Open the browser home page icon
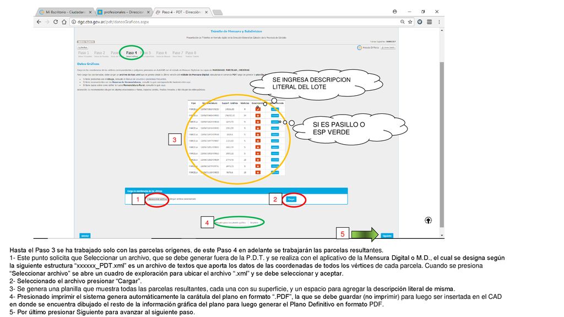Viewport: 564px width, 317px height. click(64, 22)
